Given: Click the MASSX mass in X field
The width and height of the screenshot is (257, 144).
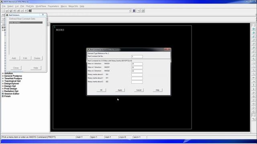Looking at the screenshot, I should pos(137,64).
